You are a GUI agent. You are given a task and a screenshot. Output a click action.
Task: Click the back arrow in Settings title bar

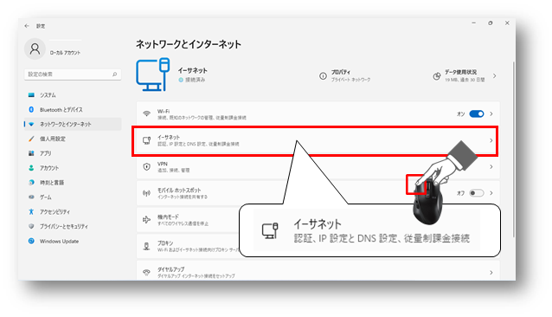(27, 26)
